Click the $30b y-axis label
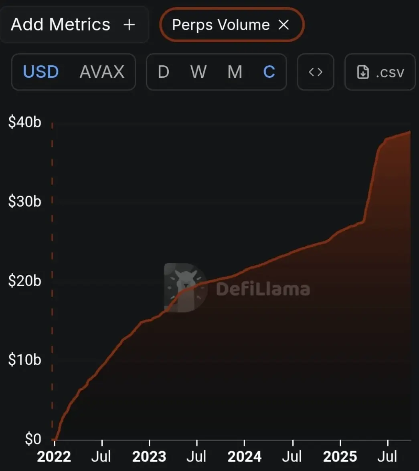The height and width of the screenshot is (471, 419). point(25,201)
